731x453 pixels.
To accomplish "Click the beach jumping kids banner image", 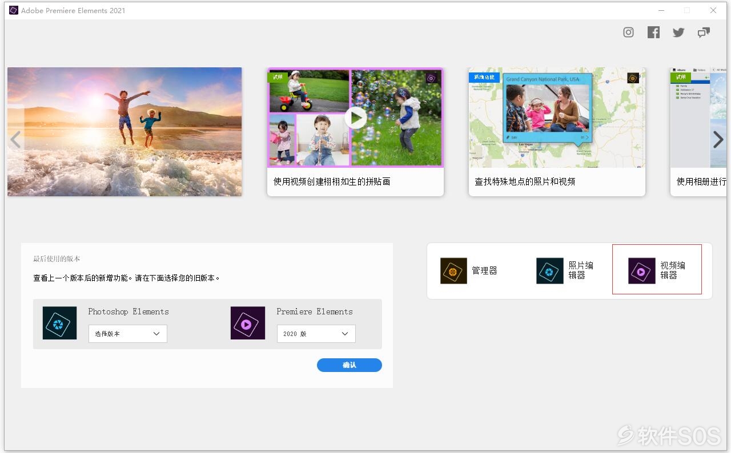I will pos(124,132).
